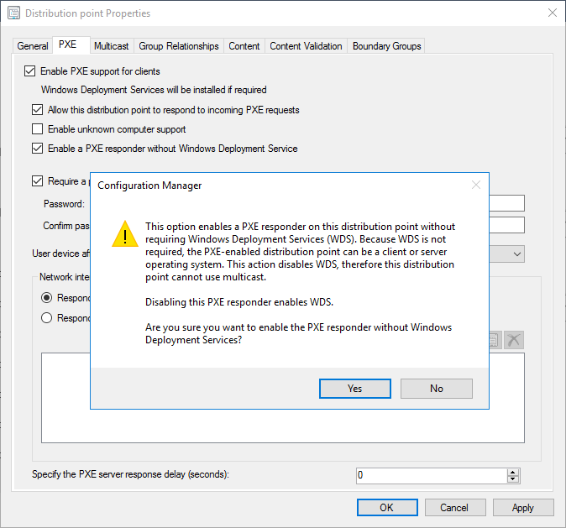The height and width of the screenshot is (528, 566).
Task: Click the warning icon in the dialog
Action: pos(125,233)
